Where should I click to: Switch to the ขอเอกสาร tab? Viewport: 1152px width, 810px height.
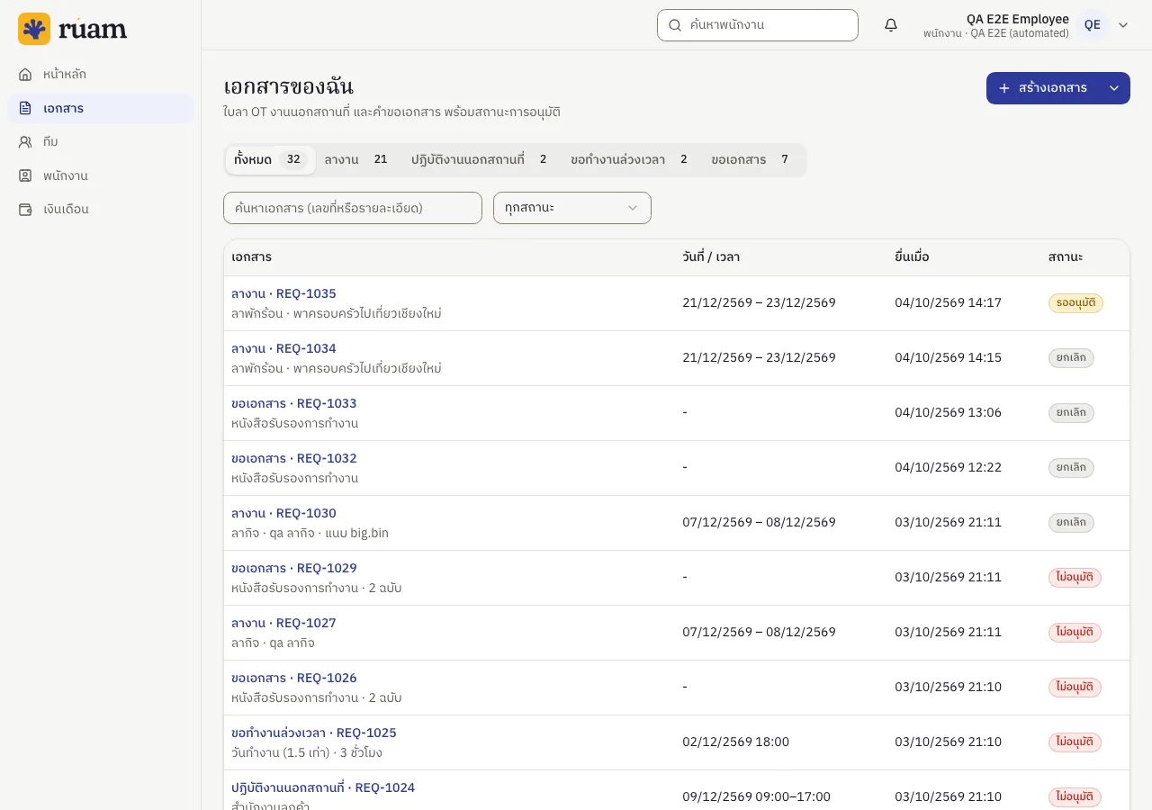tap(751, 160)
